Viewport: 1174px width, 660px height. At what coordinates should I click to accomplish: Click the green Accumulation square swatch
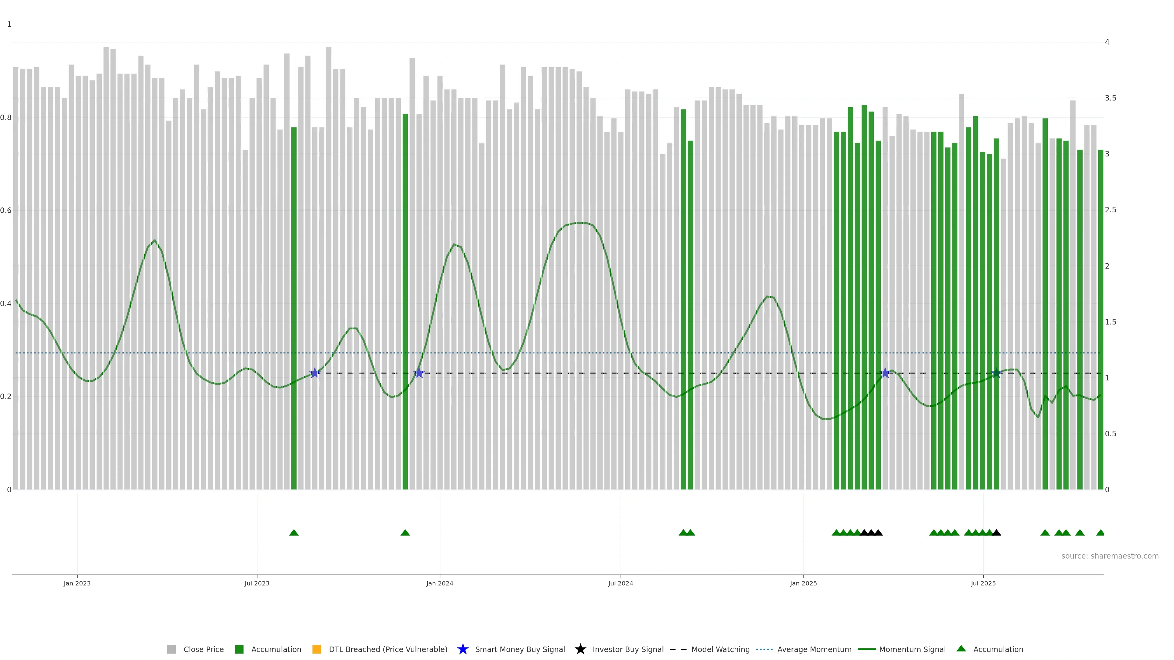pos(239,649)
